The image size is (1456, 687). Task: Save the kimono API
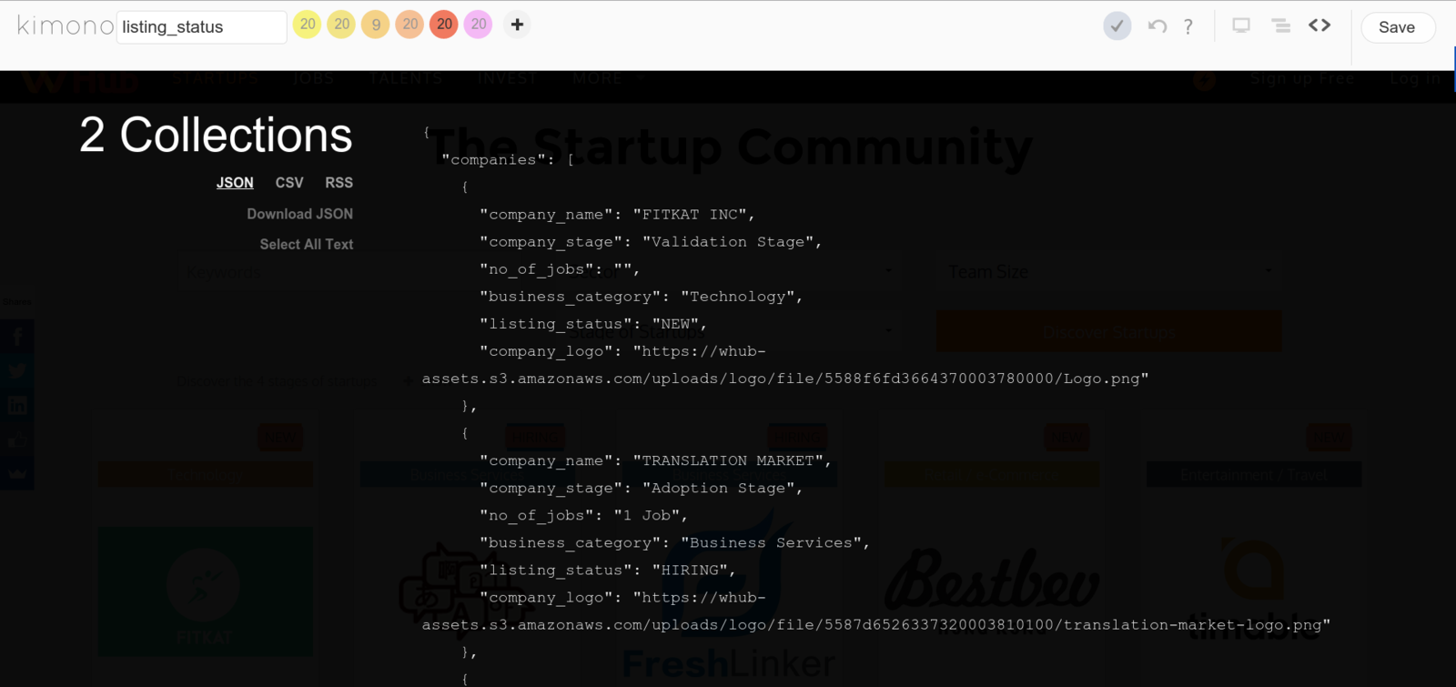(1397, 27)
